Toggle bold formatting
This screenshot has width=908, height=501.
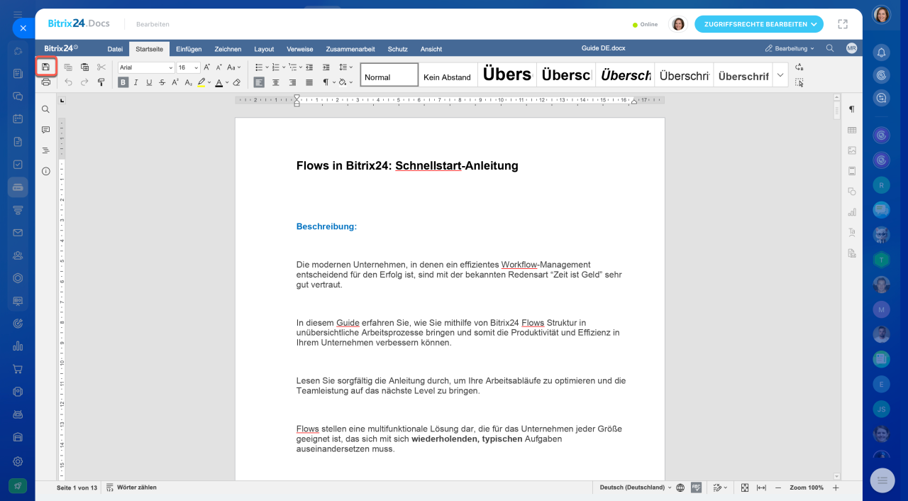pyautogui.click(x=123, y=82)
